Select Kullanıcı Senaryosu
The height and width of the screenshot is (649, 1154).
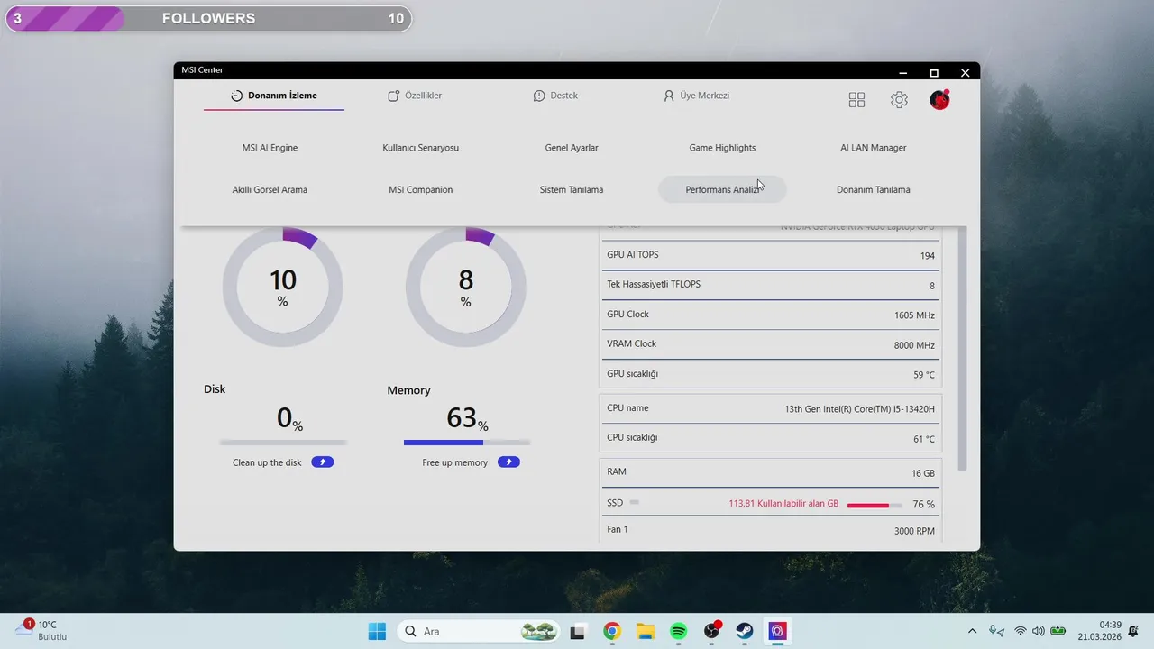(421, 148)
